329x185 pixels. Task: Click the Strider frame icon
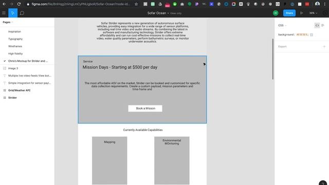[5, 98]
